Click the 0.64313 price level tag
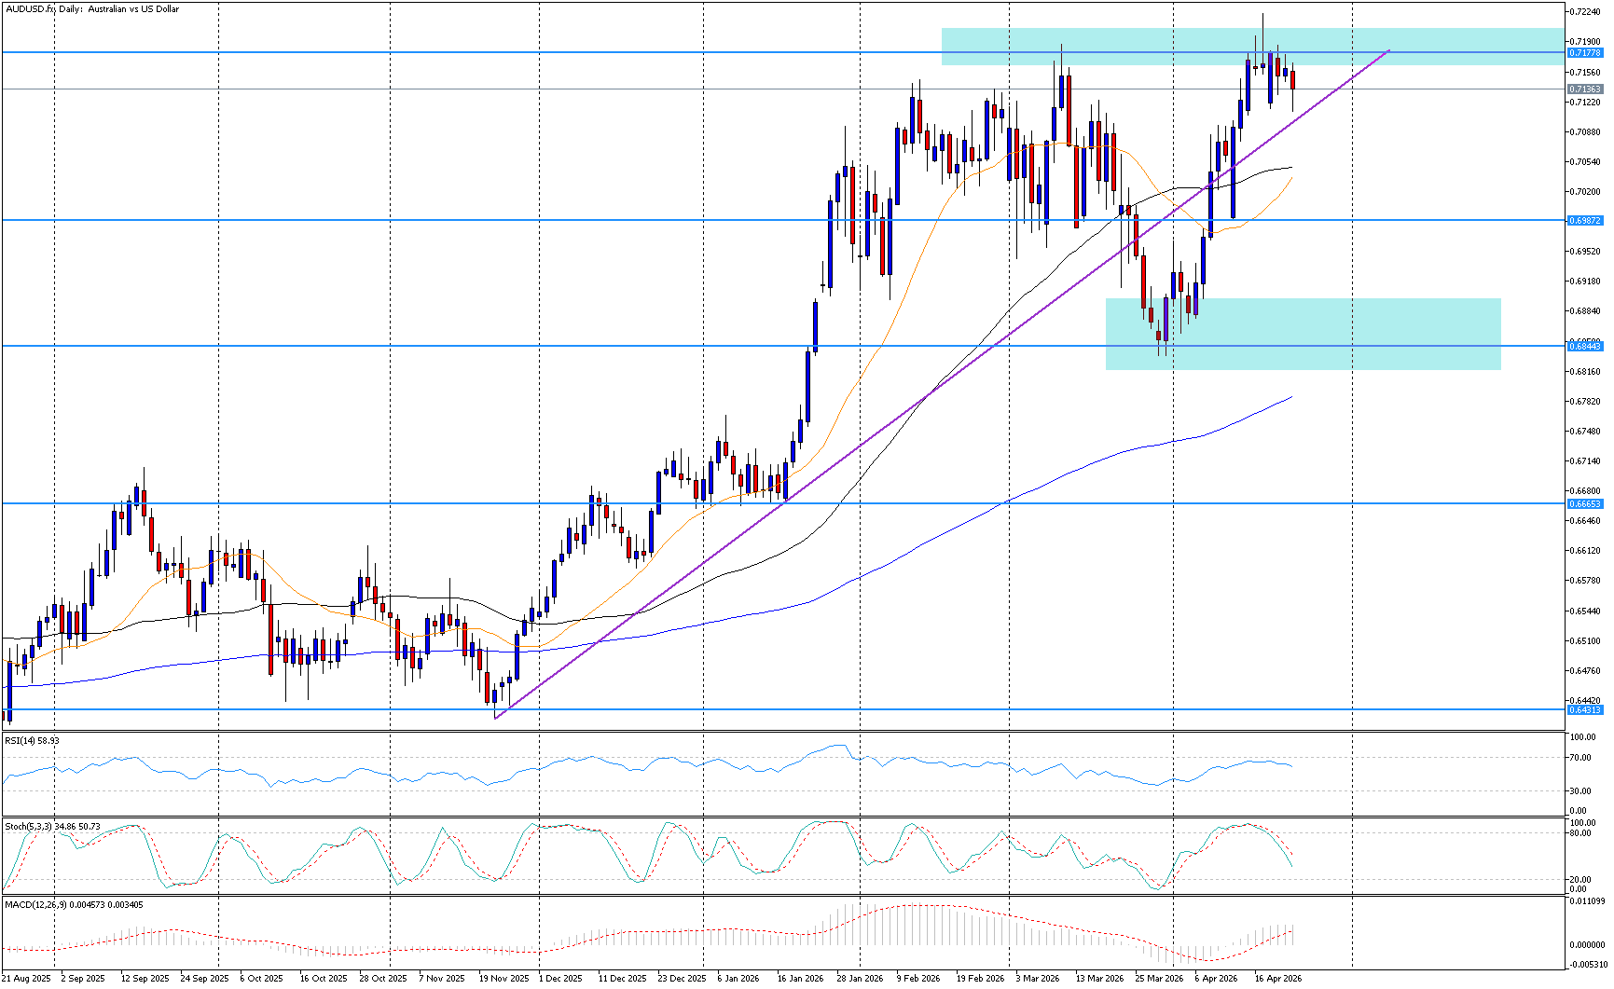The height and width of the screenshot is (989, 1614). [x=1584, y=709]
